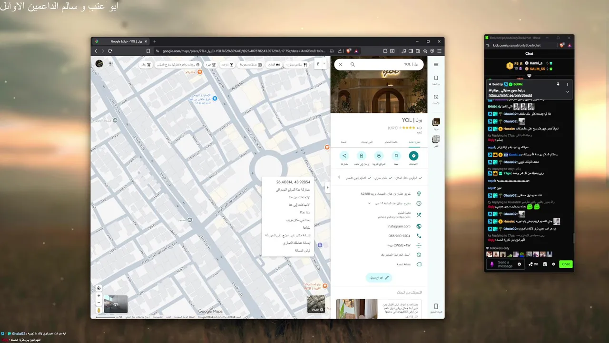Open the instagram.com website link
This screenshot has width=609, height=343.
[399, 226]
